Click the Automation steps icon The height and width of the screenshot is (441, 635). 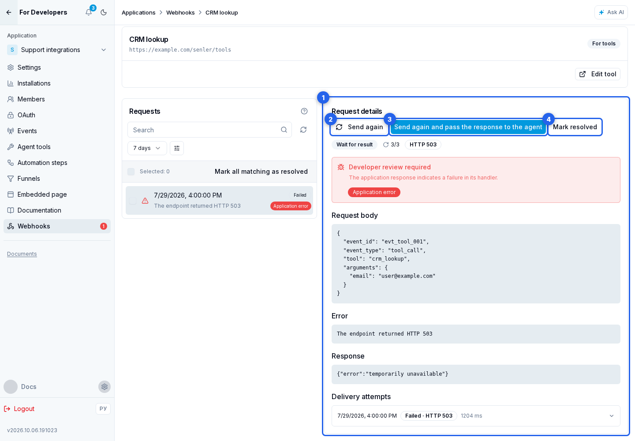pos(11,163)
